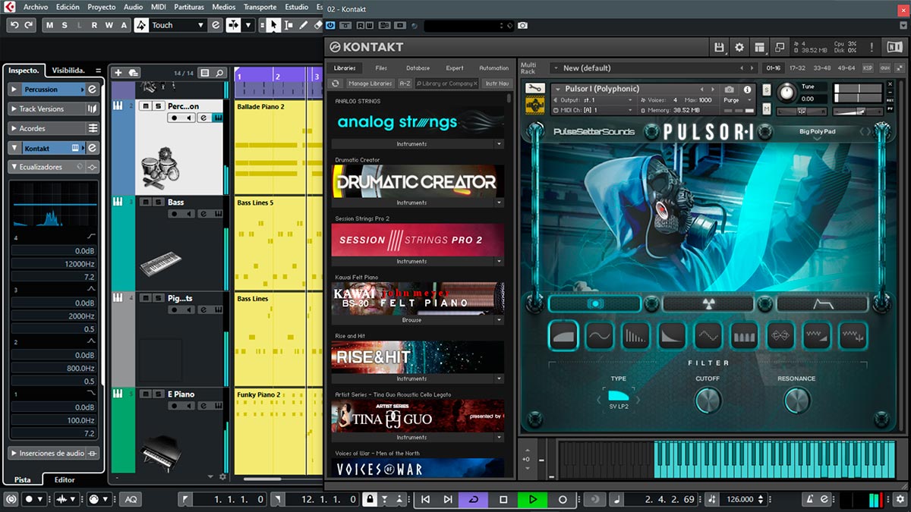Select the Range Selection tool
Image resolution: width=911 pixels, height=512 pixels.
(288, 25)
